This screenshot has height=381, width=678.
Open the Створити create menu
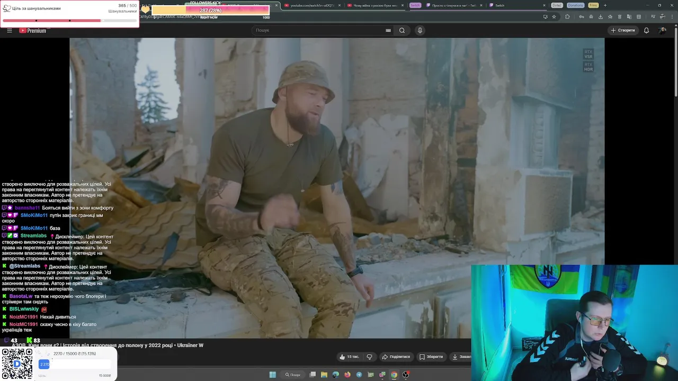[623, 30]
